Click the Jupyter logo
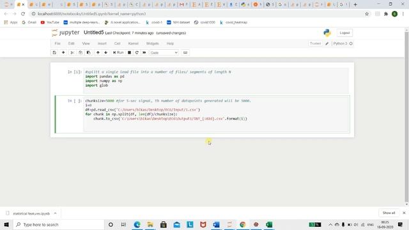Image resolution: width=409 pixels, height=230 pixels. [x=65, y=33]
